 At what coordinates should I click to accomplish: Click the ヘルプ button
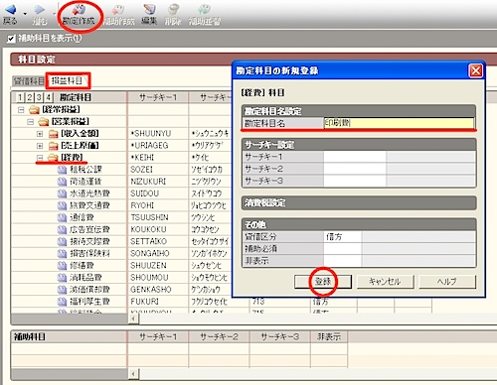[x=447, y=282]
